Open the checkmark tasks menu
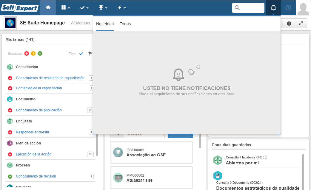This screenshot has width=311, height=190. click(84, 8)
